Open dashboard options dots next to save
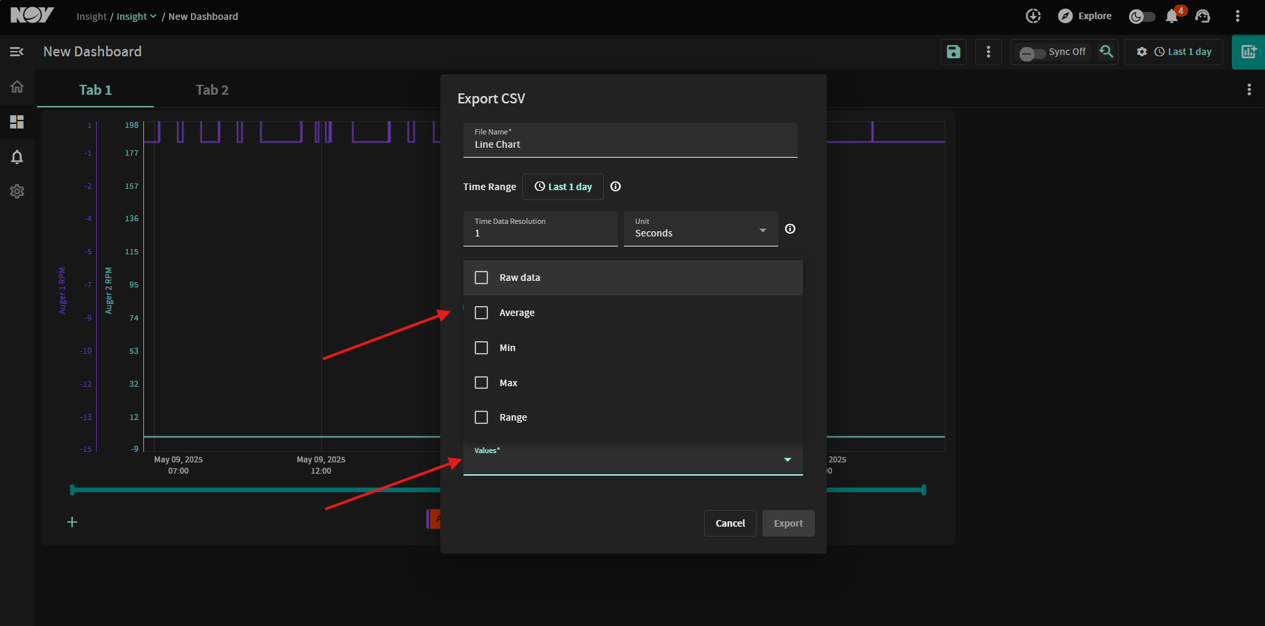Viewport: 1265px width, 626px height. (989, 52)
